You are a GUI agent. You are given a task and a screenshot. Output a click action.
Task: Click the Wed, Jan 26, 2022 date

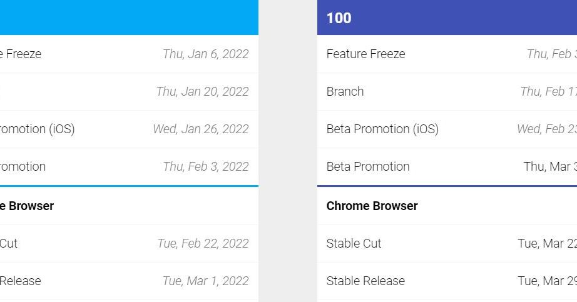200,129
